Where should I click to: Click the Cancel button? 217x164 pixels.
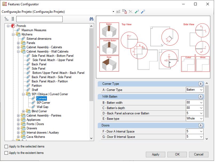pyautogui.click(x=199, y=154)
